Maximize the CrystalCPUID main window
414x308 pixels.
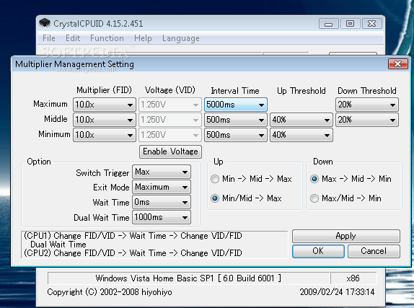click(x=350, y=24)
